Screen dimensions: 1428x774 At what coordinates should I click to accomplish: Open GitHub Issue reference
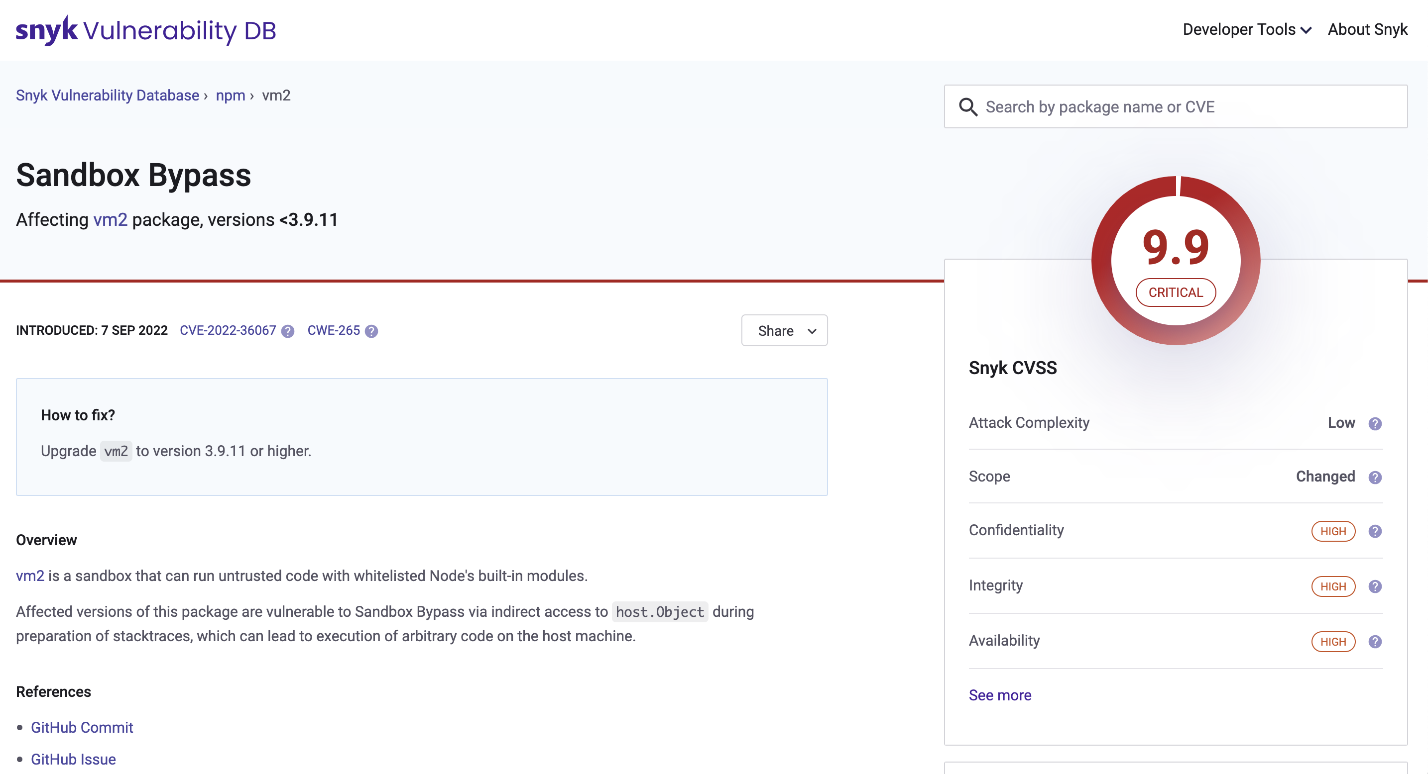click(73, 759)
